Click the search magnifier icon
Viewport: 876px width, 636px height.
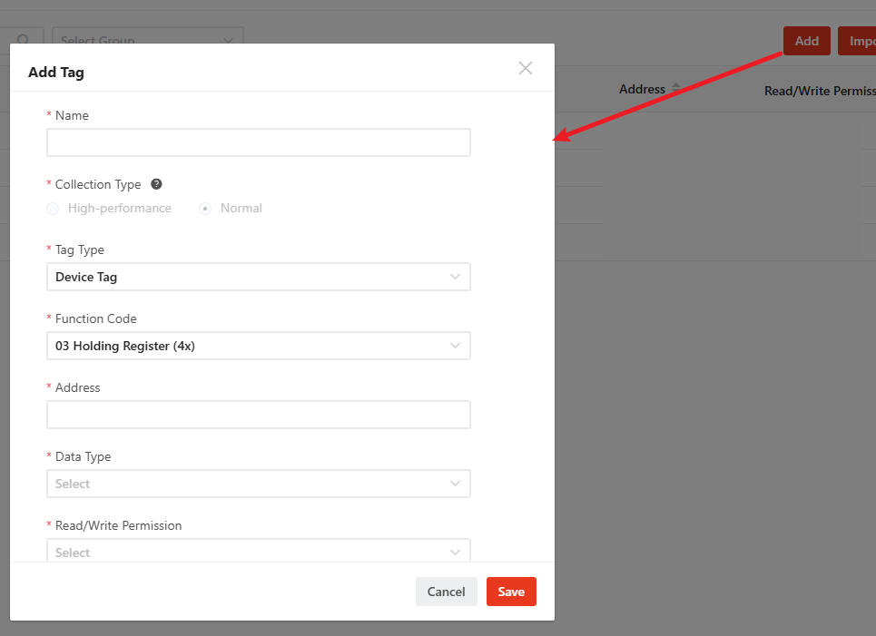(x=25, y=41)
